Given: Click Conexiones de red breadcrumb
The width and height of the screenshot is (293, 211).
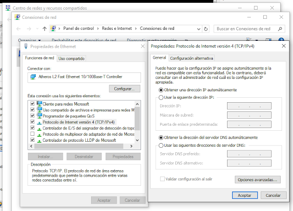Looking at the screenshot, I should (157, 28).
